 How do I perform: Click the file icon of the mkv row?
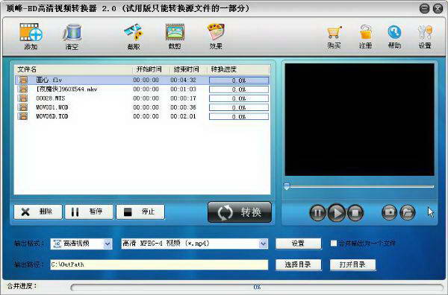point(23,89)
